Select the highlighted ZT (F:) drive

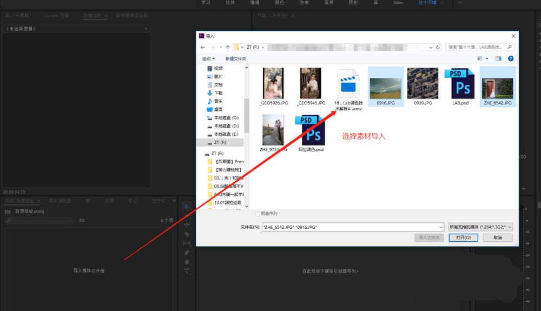click(x=220, y=142)
